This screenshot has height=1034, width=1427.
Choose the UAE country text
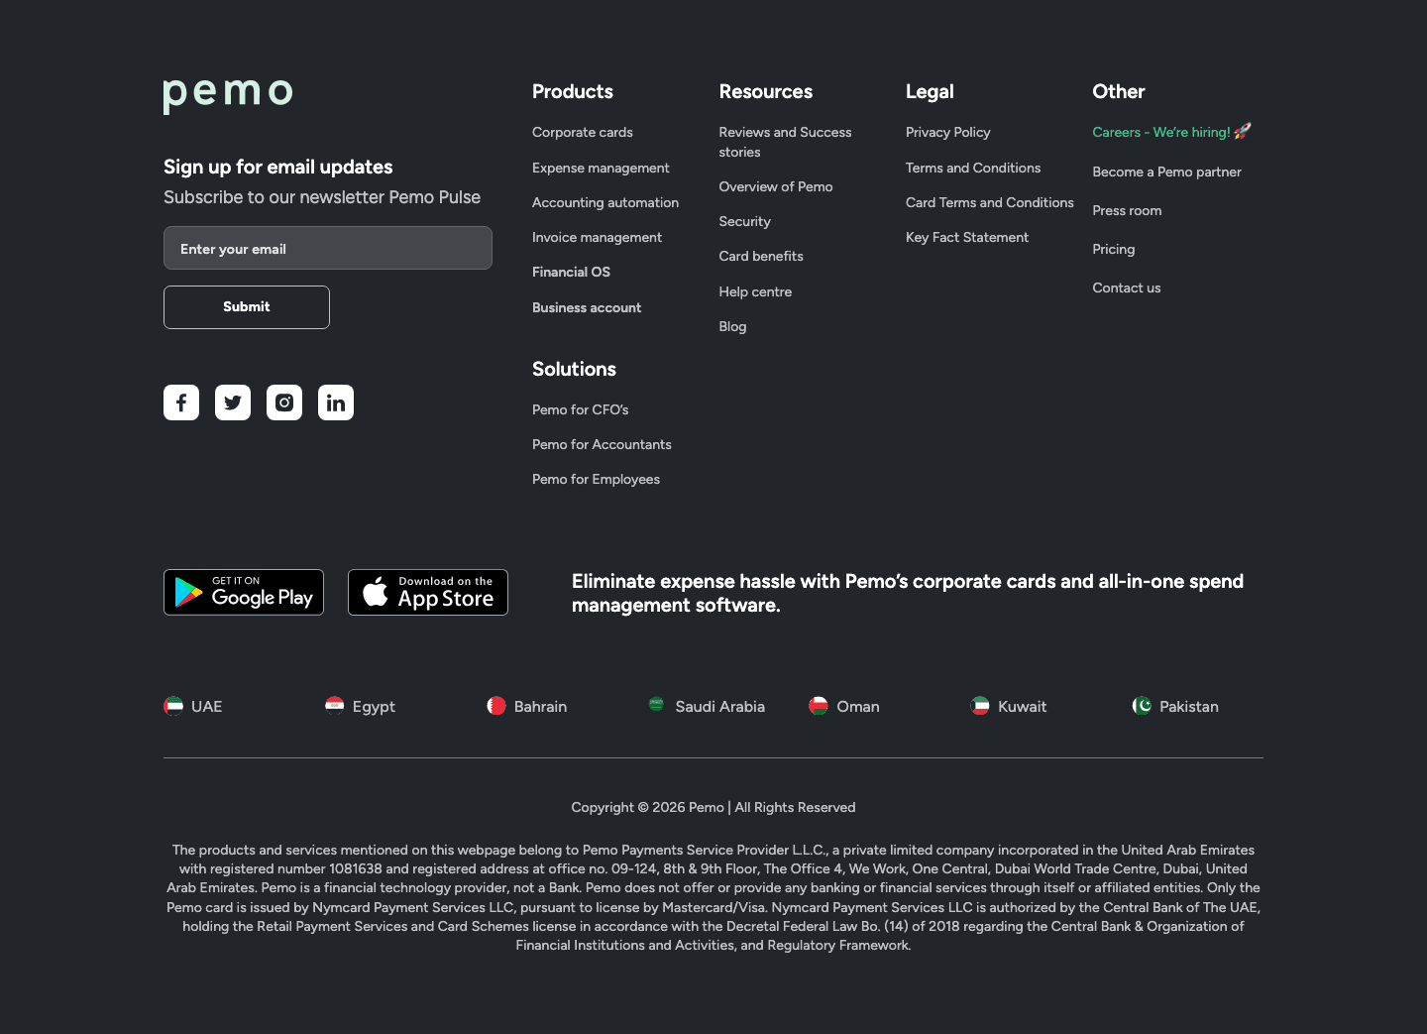coord(207,706)
